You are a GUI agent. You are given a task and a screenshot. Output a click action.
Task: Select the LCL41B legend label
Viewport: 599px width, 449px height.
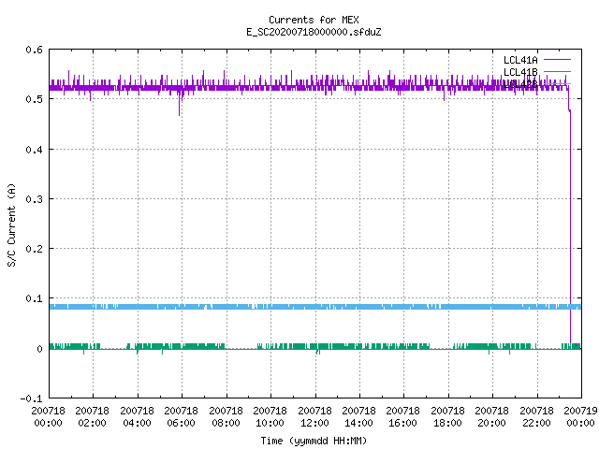pyautogui.click(x=520, y=72)
